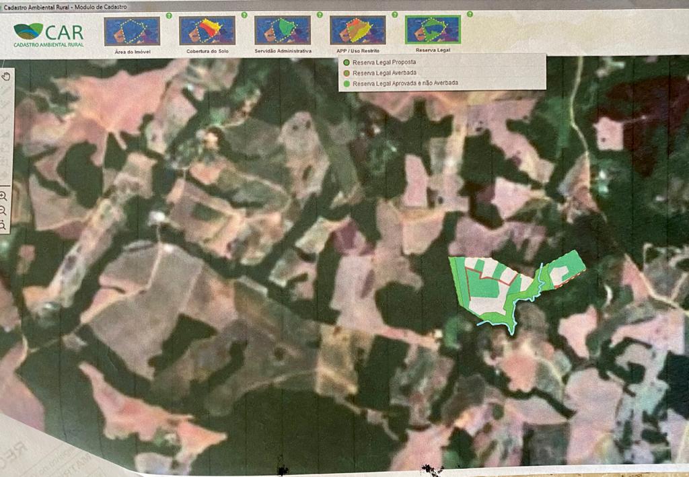Image resolution: width=689 pixels, height=477 pixels.
Task: Open help icon beside Reserva Legal
Action: pyautogui.click(x=470, y=15)
